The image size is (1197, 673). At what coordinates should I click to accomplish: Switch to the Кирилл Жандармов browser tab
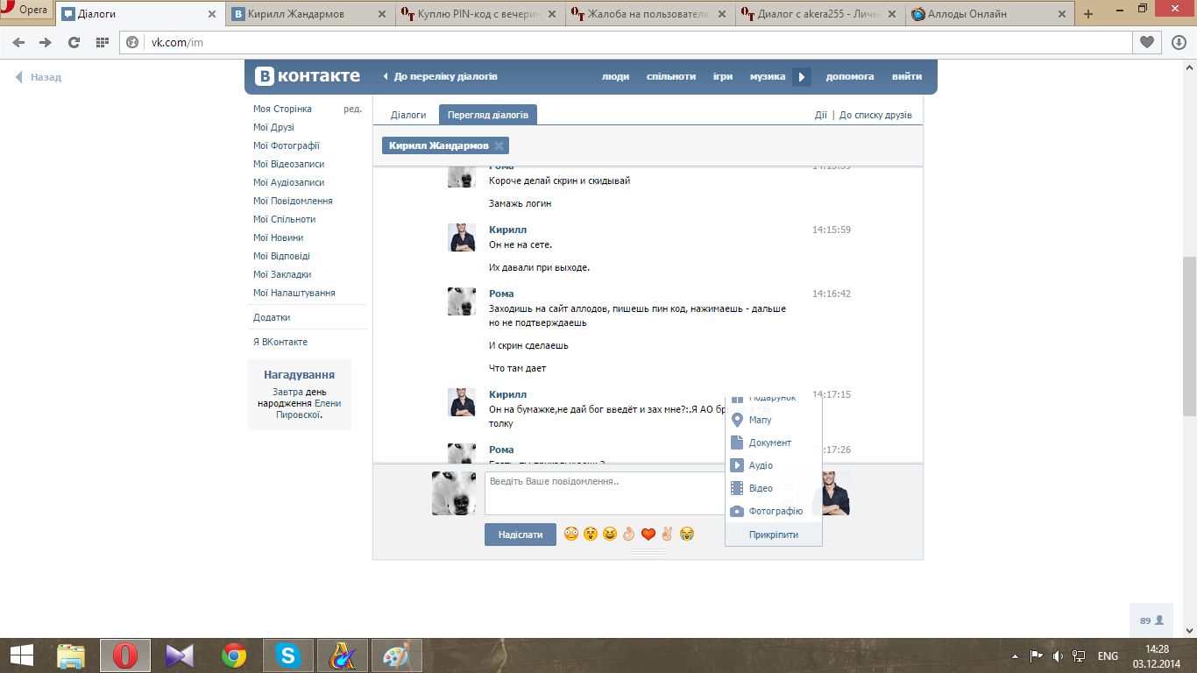point(309,13)
